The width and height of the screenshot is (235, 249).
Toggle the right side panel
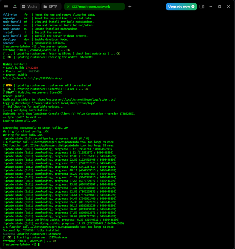click(x=202, y=7)
